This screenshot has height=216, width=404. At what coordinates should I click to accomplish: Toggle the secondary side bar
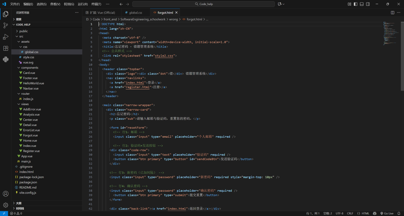[368, 4]
